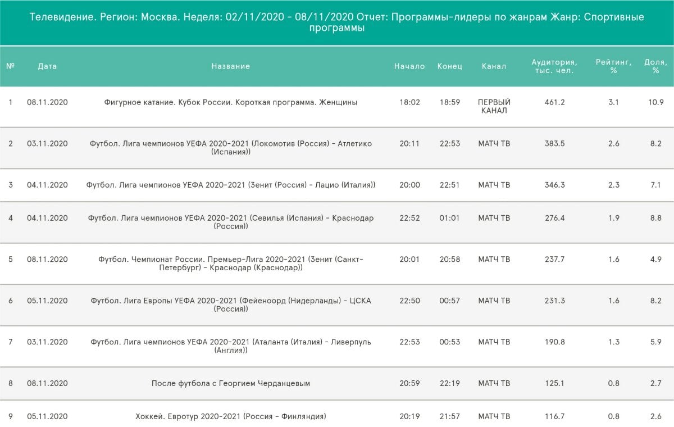Click the Доля, % column header

click(x=656, y=66)
